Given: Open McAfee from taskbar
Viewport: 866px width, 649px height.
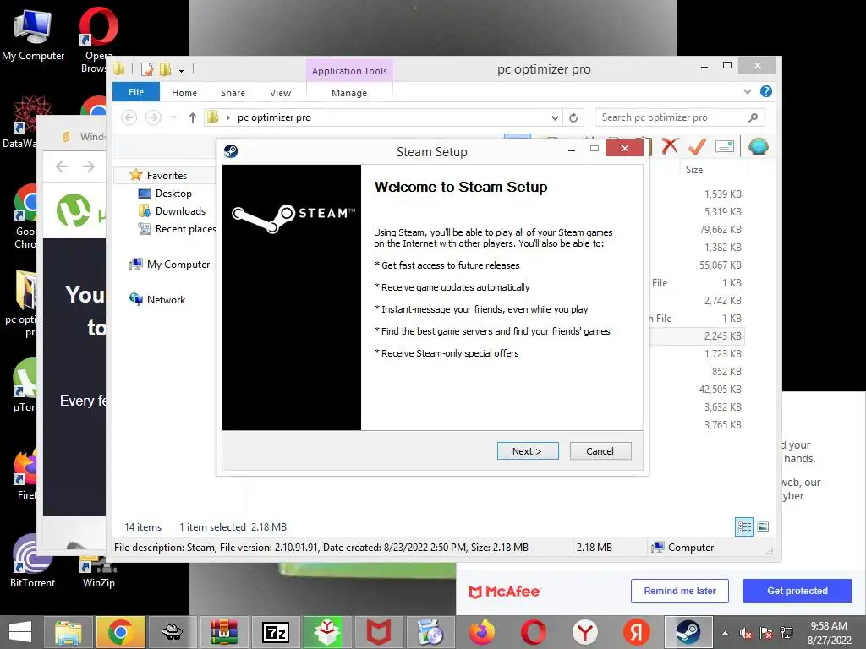Looking at the screenshot, I should [379, 632].
